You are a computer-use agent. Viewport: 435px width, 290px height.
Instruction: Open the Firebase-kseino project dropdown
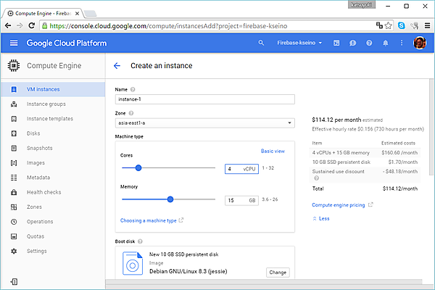point(298,43)
